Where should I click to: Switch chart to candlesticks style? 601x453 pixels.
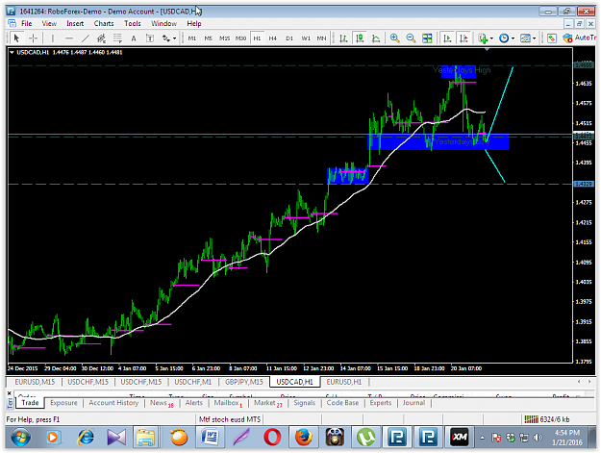point(360,38)
